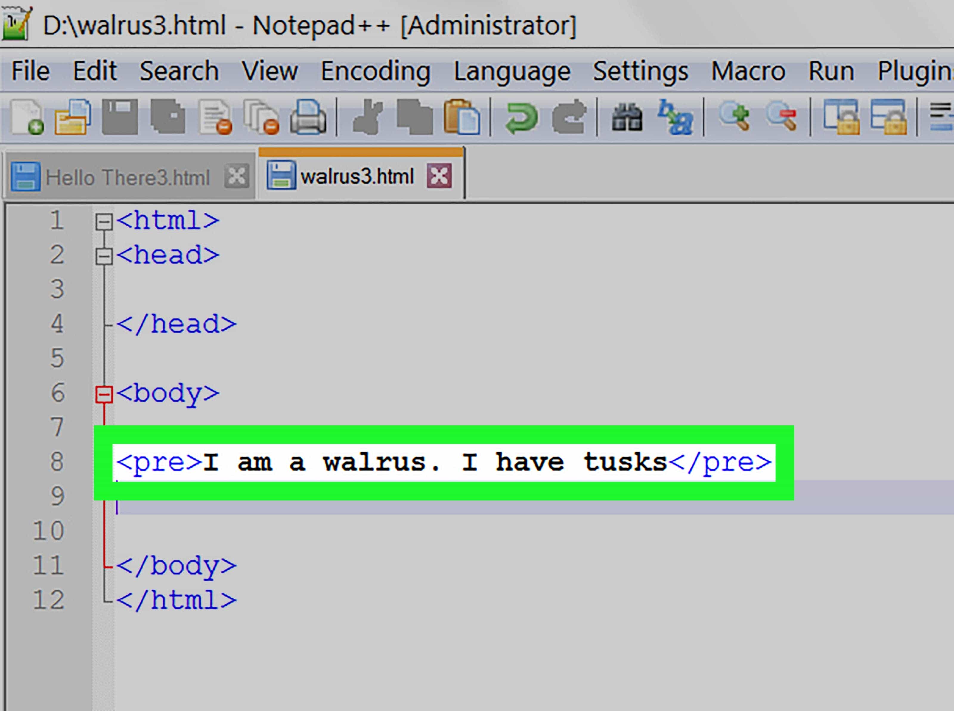Screen dimensions: 954x711
Task: Open Find with the binoculars icon
Action: [x=627, y=117]
